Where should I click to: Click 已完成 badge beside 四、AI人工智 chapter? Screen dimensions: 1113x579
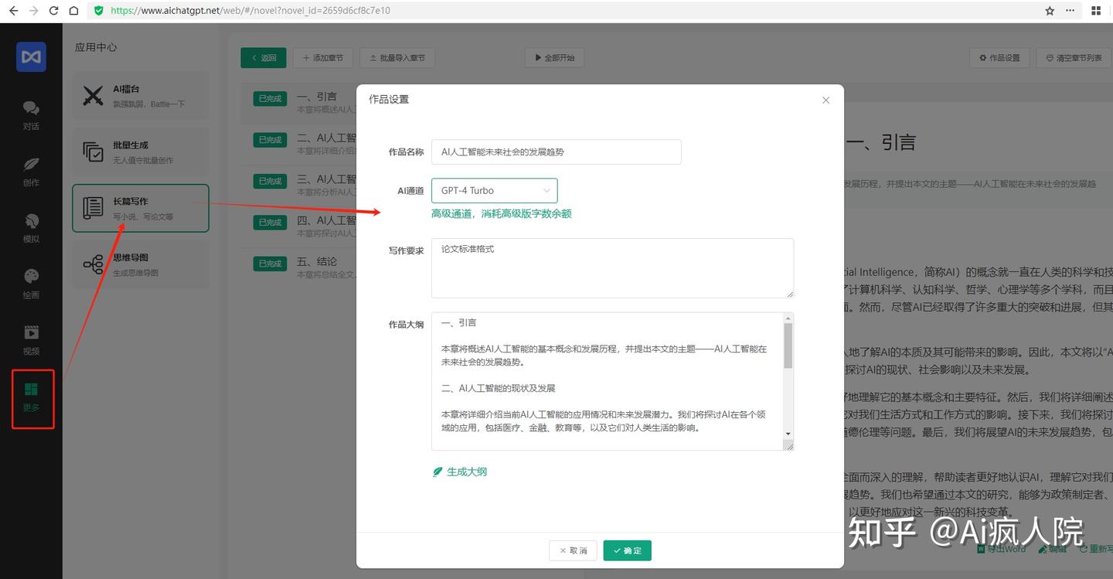270,222
